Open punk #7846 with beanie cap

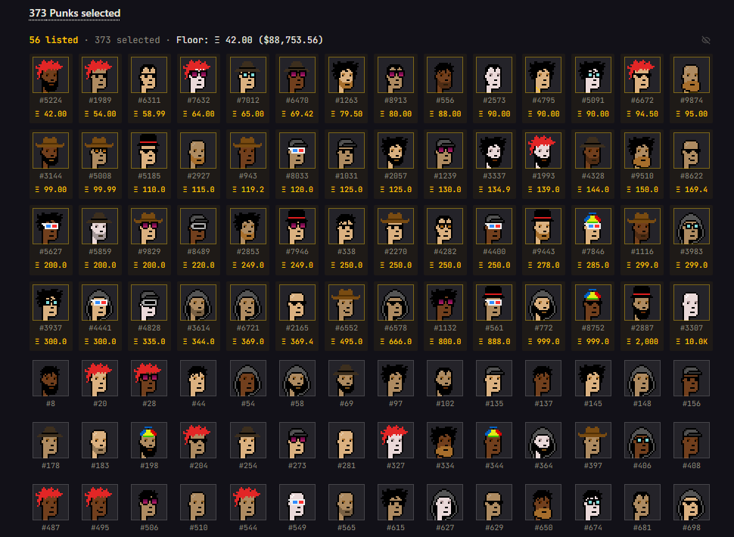pos(592,226)
